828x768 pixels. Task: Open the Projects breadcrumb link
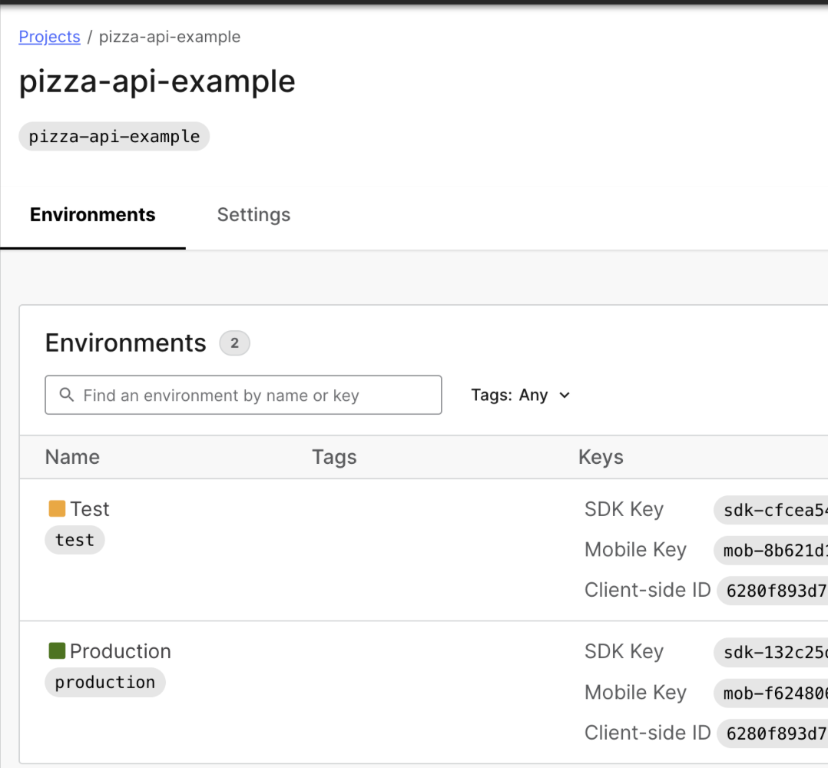49,37
